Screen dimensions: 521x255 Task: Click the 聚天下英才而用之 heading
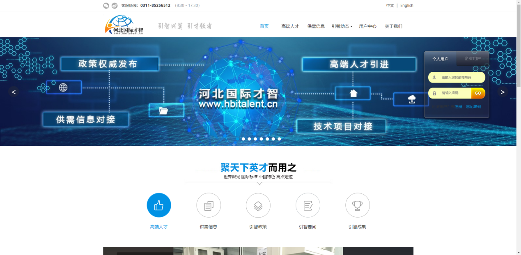tap(258, 167)
